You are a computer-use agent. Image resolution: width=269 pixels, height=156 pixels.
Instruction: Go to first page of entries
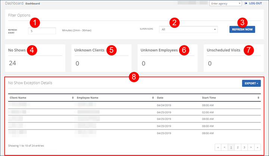click(218, 147)
